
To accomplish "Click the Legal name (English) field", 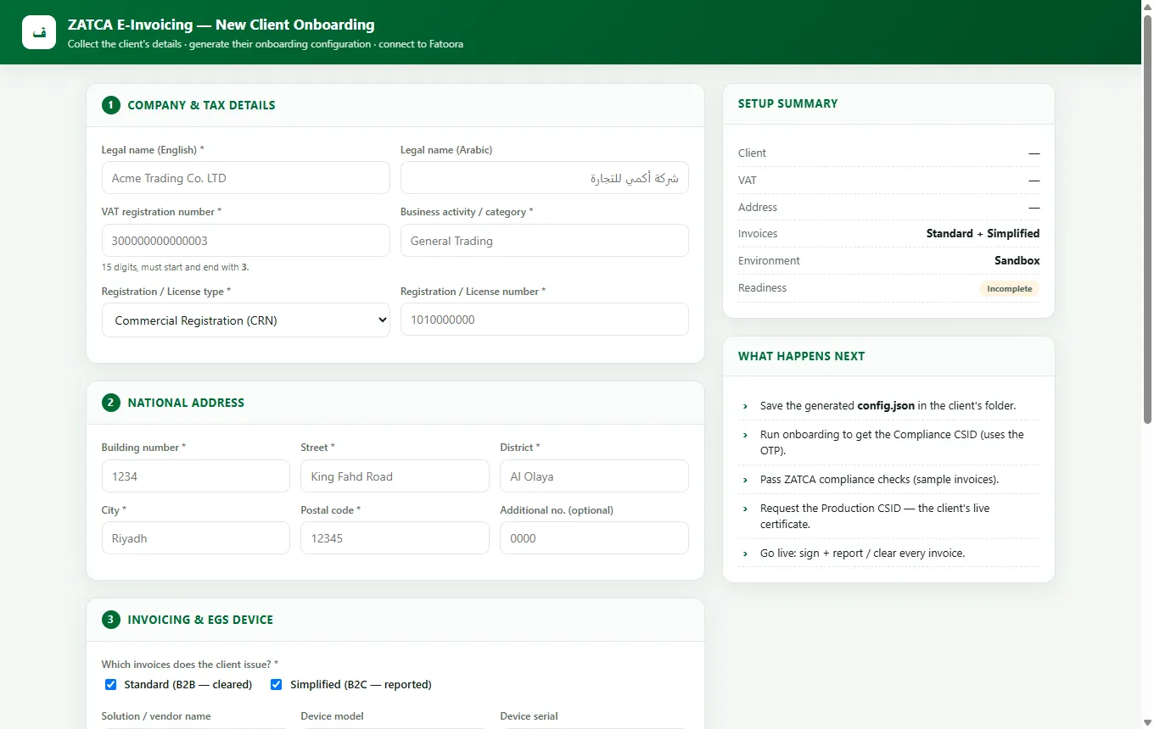I will coord(246,178).
